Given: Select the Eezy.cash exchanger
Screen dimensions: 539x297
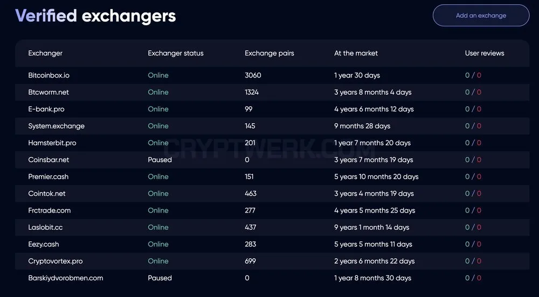Looking at the screenshot, I should pos(43,244).
